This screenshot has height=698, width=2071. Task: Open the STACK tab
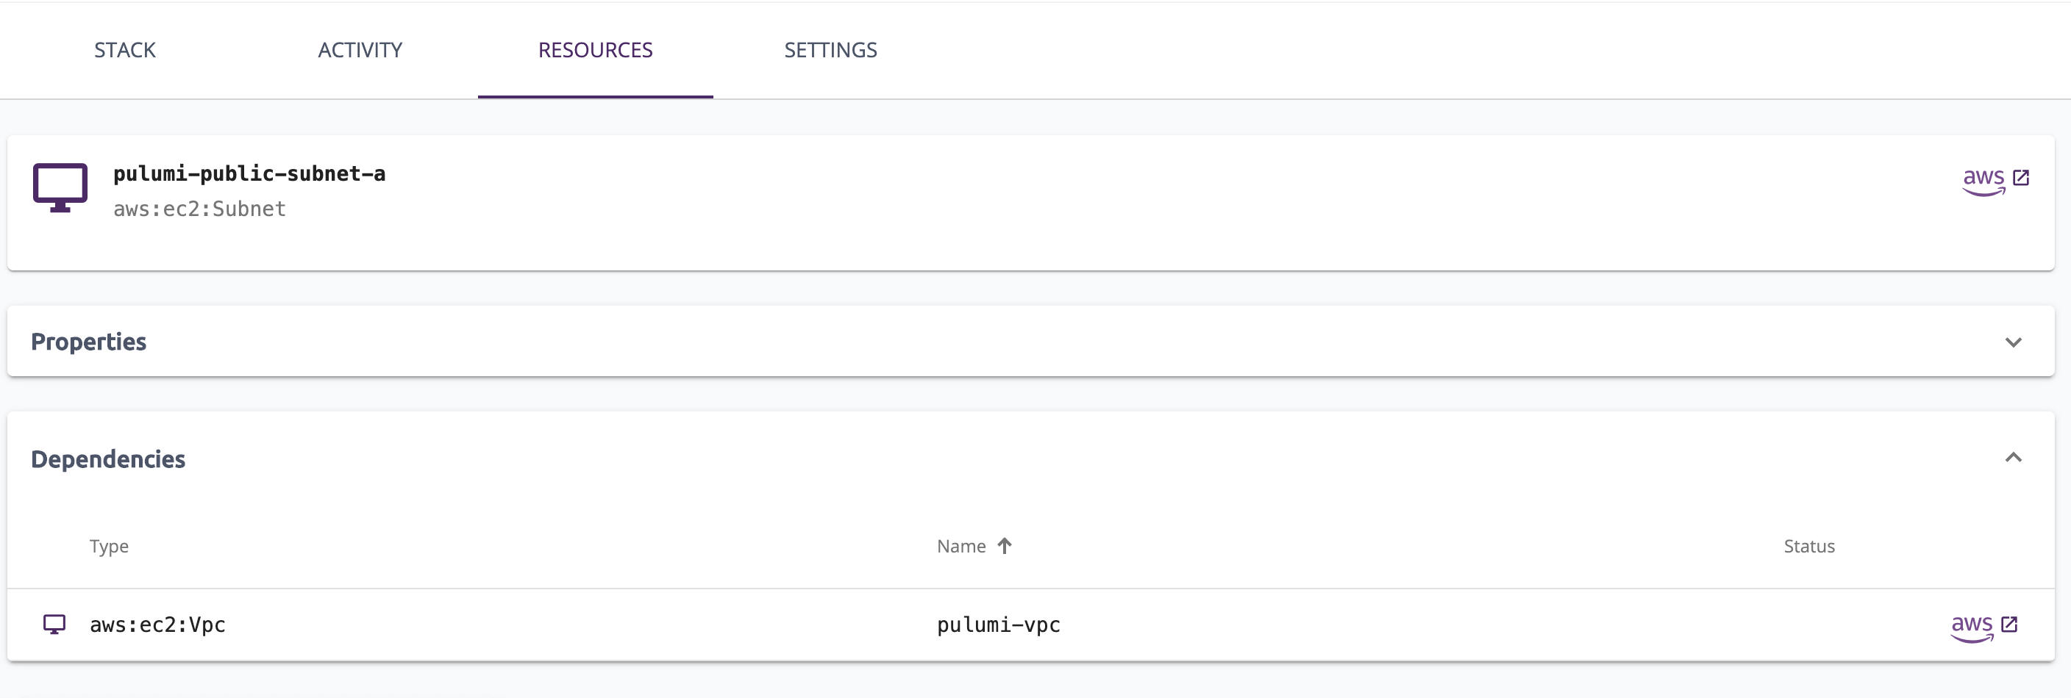point(124,50)
